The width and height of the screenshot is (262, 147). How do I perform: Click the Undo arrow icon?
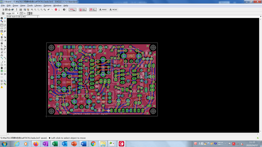pos(48,9)
